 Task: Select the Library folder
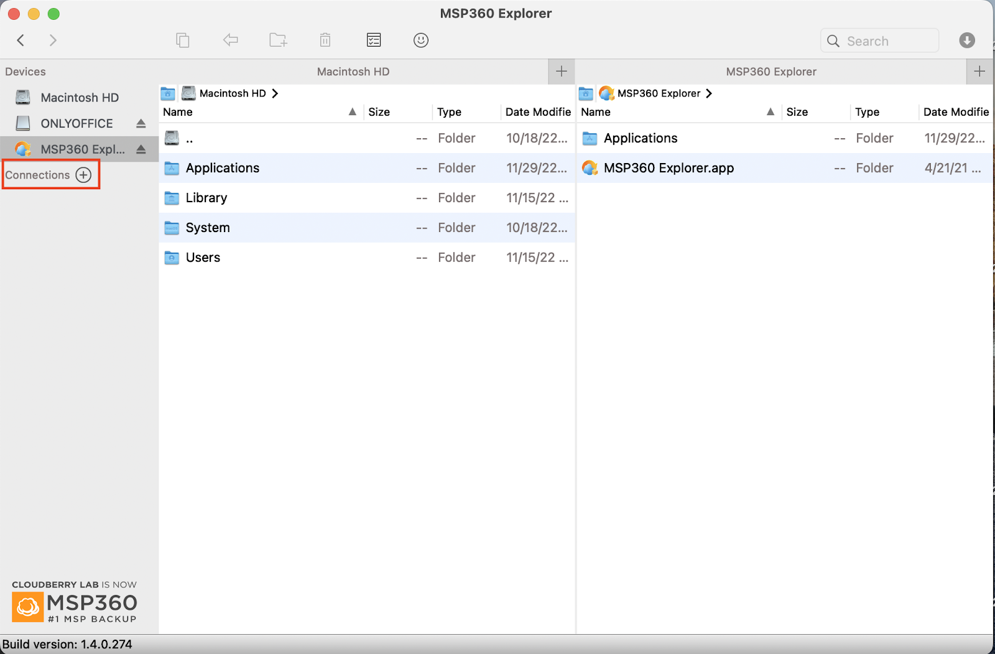tap(367, 198)
